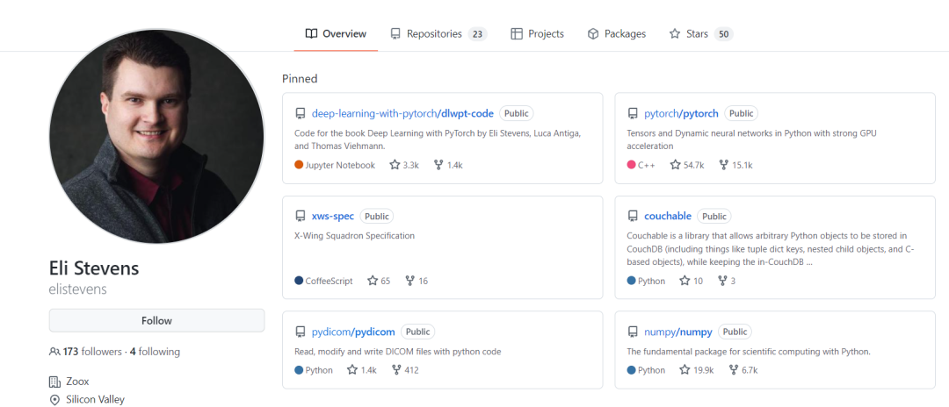The image size is (949, 407).
Task: Click the 'Jupyter Notebook' language label
Action: (x=340, y=165)
